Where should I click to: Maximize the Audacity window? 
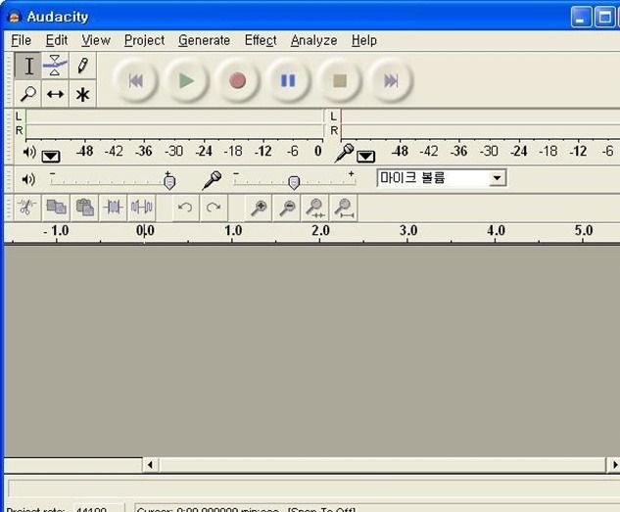604,18
